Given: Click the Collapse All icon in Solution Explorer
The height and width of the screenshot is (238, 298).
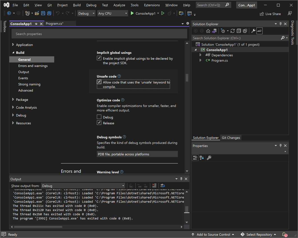Looking at the screenshot, I should 239,31.
